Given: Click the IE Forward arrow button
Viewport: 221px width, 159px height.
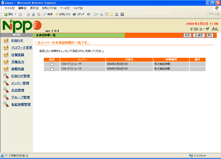Looking at the screenshot, I should tap(20, 14).
